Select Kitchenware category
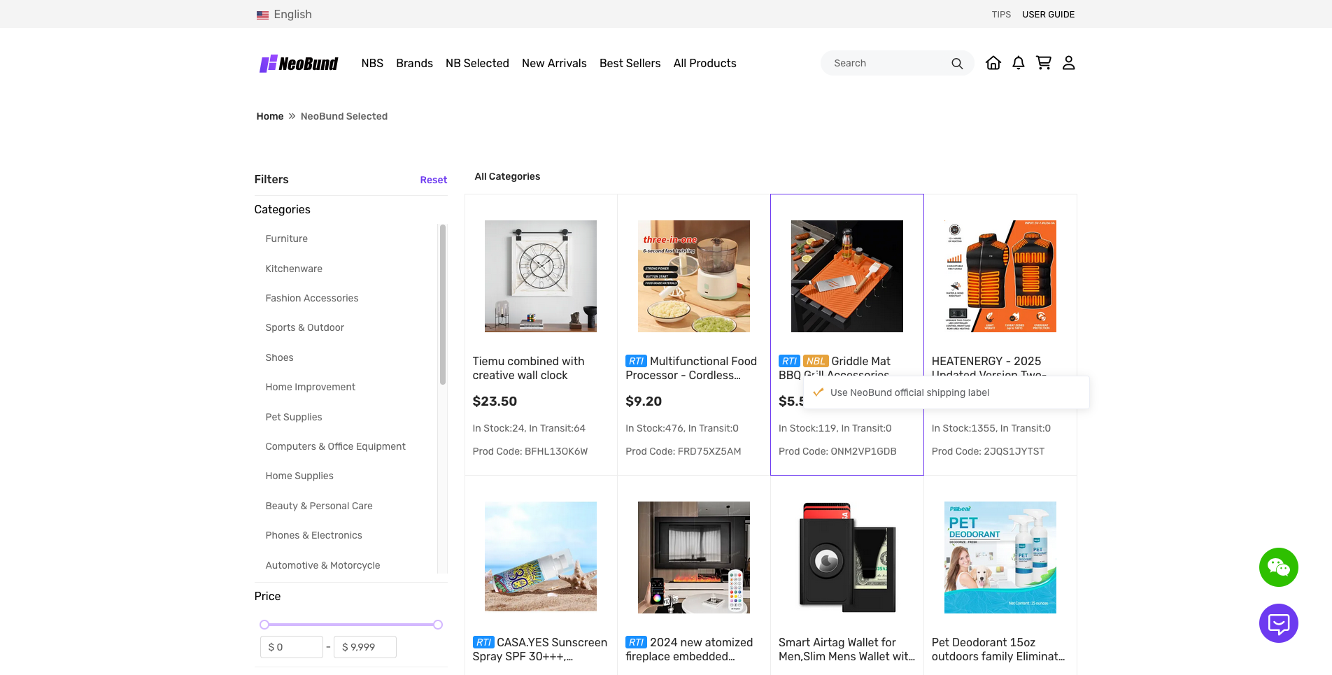The width and height of the screenshot is (1332, 675). (x=294, y=269)
